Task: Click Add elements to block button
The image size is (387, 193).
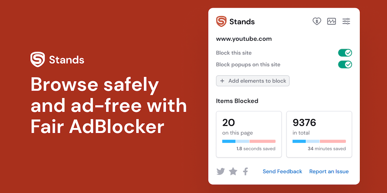Action: [253, 81]
